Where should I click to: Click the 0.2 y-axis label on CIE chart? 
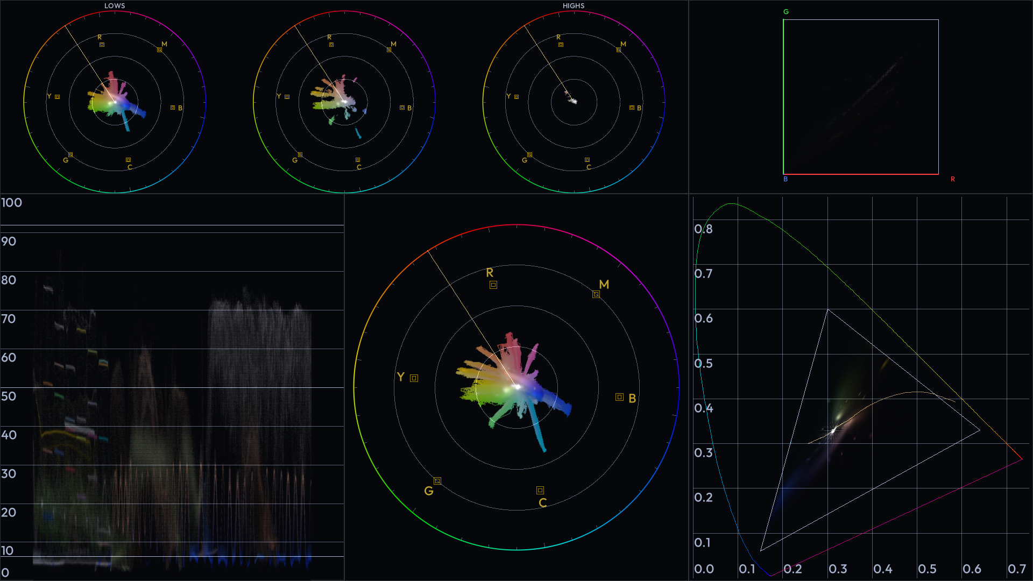[703, 498]
